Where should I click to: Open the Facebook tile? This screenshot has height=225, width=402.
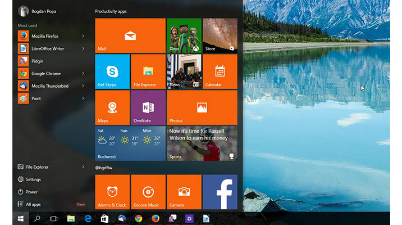tap(220, 192)
